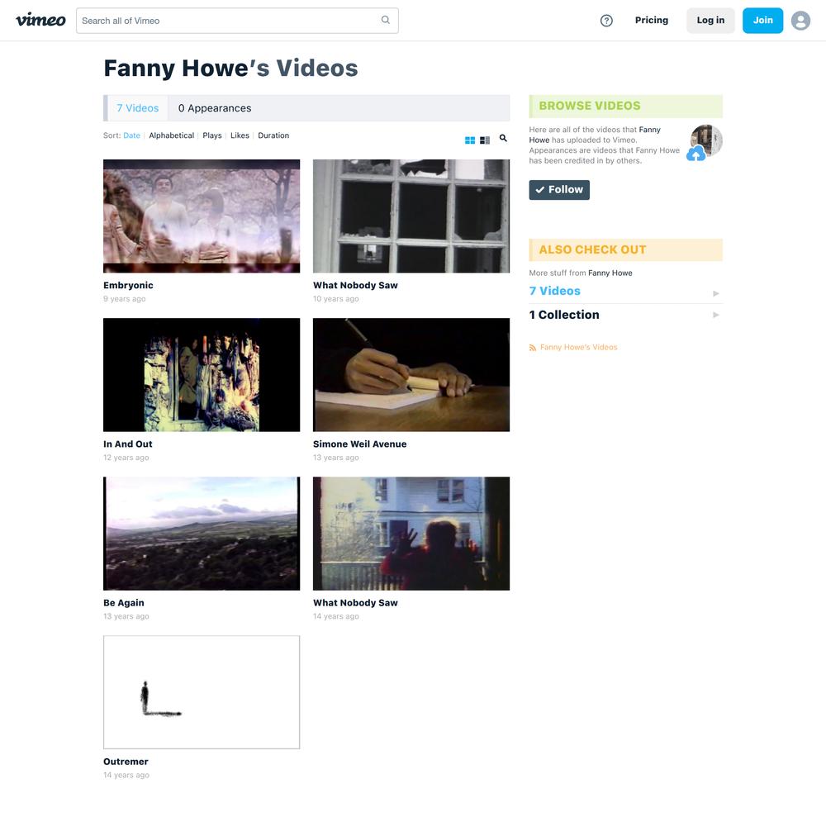Screen dimensions: 826x826
Task: Click the search videos magnifier icon
Action: coord(503,138)
